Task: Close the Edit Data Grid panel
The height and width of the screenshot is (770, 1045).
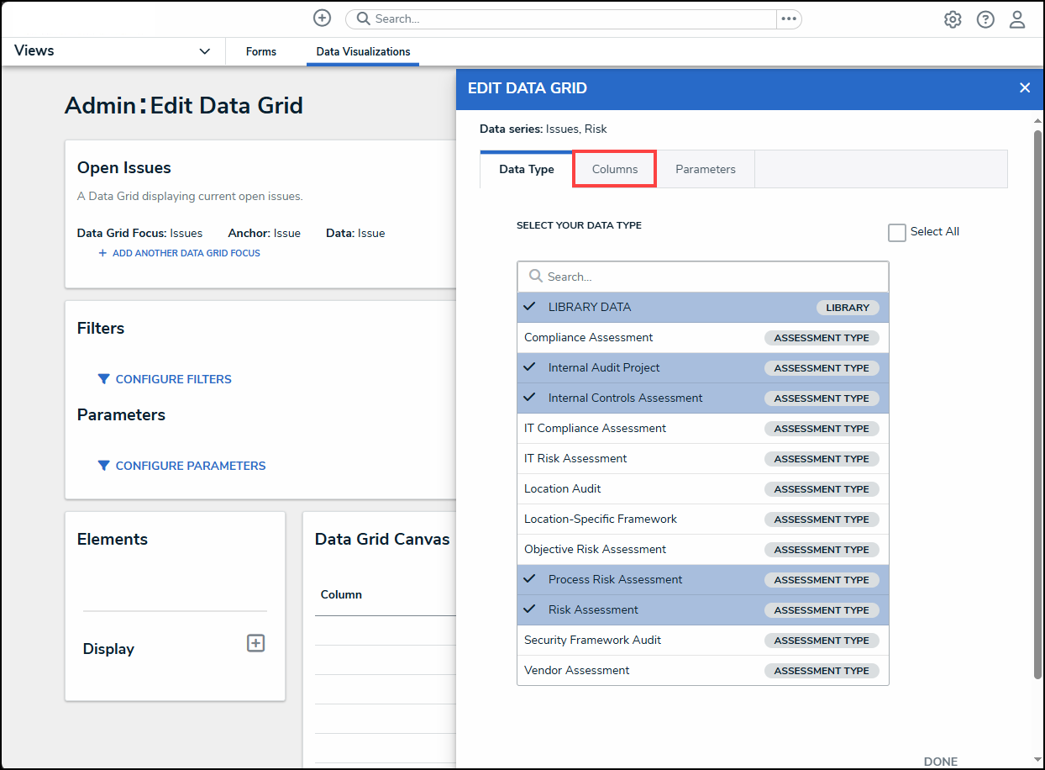Action: 1024,87
